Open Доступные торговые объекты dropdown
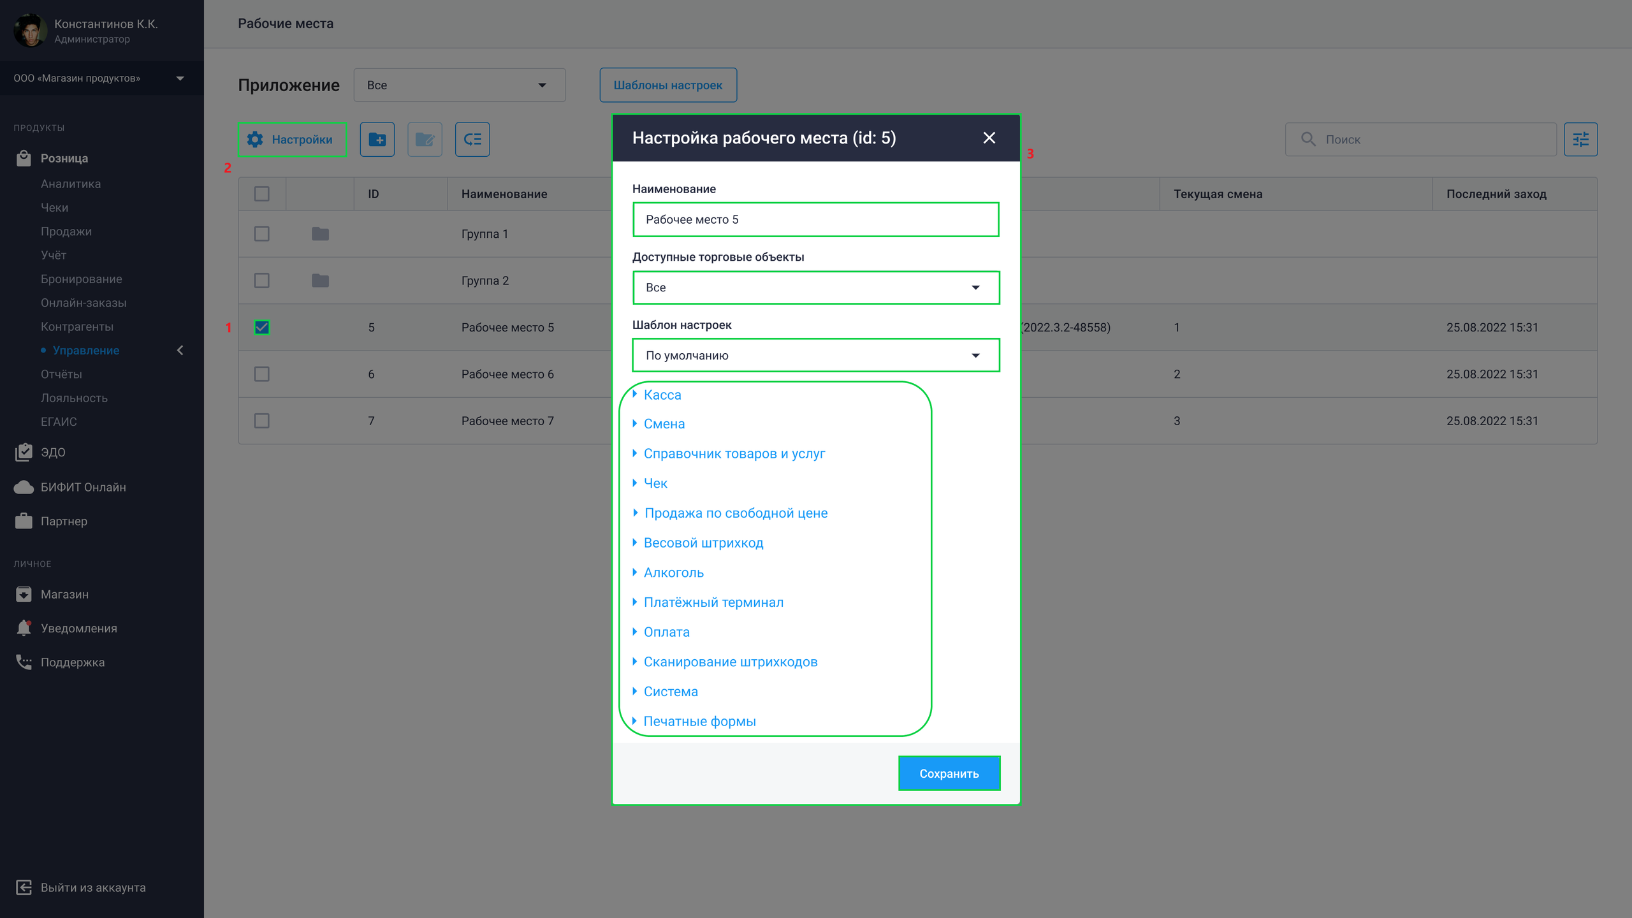Viewport: 1632px width, 918px height. pos(815,288)
